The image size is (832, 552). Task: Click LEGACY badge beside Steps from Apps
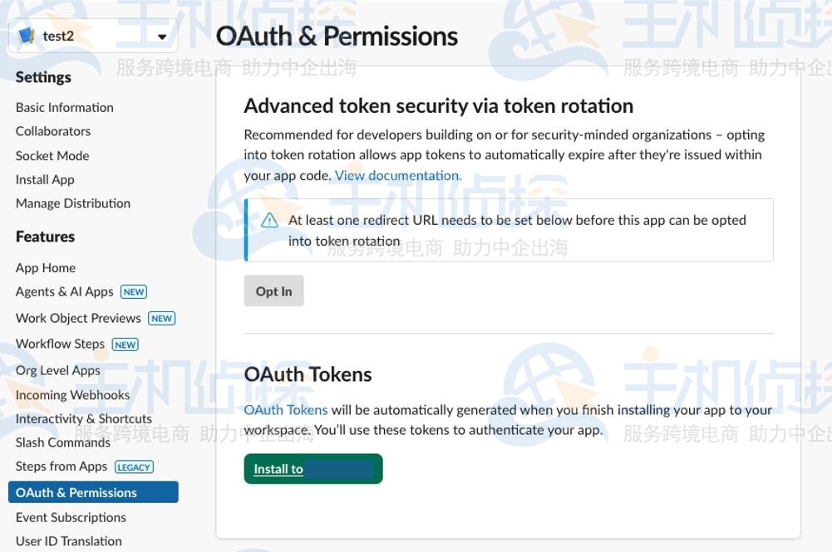[134, 467]
